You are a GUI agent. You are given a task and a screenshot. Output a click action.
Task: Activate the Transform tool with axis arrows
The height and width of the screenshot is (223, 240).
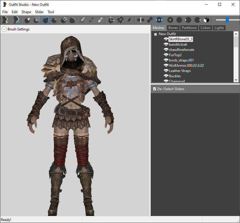click(x=111, y=20)
